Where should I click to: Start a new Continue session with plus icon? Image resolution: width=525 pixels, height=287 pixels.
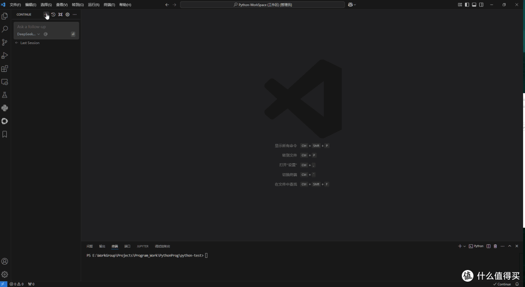(46, 15)
